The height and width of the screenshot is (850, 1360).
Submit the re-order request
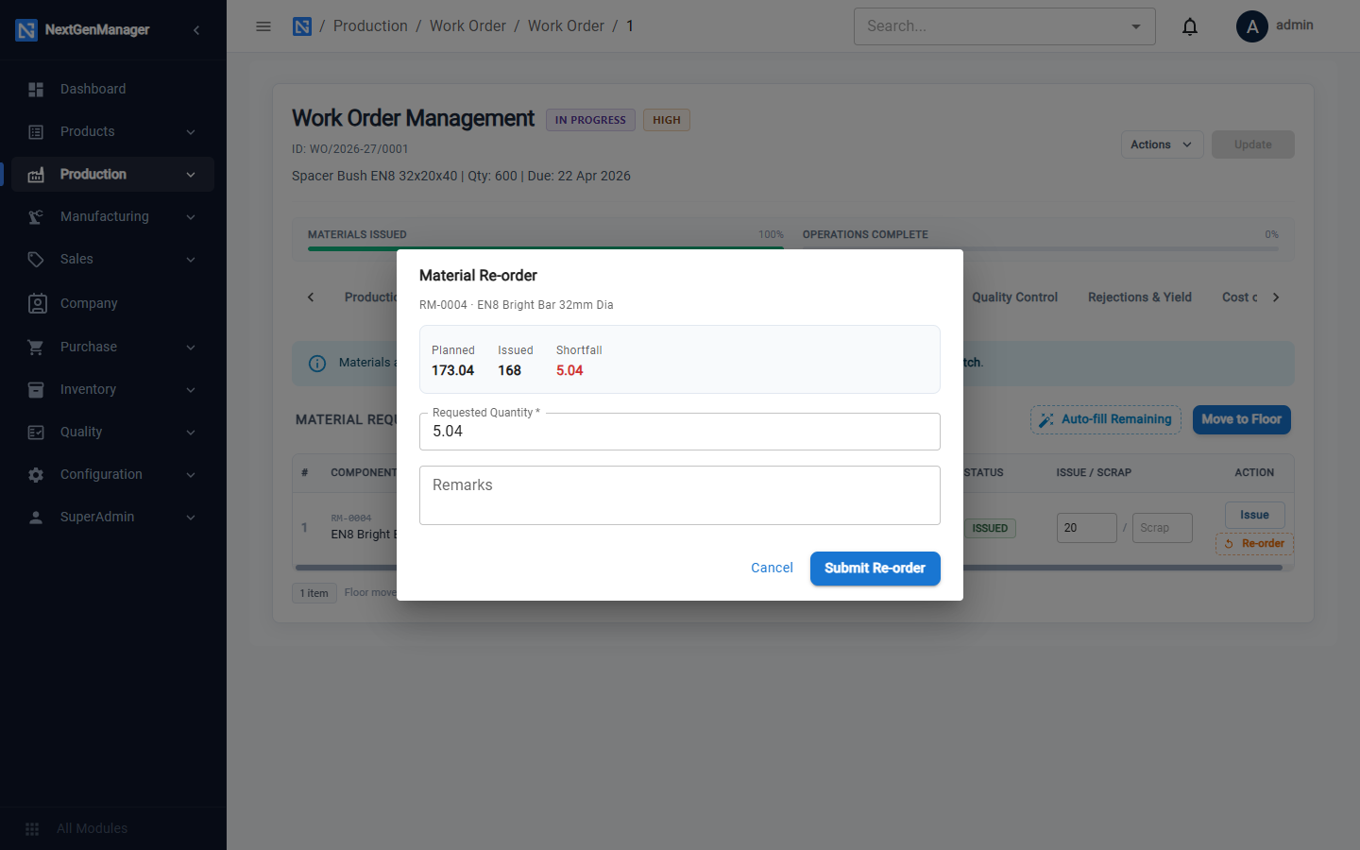(x=875, y=569)
